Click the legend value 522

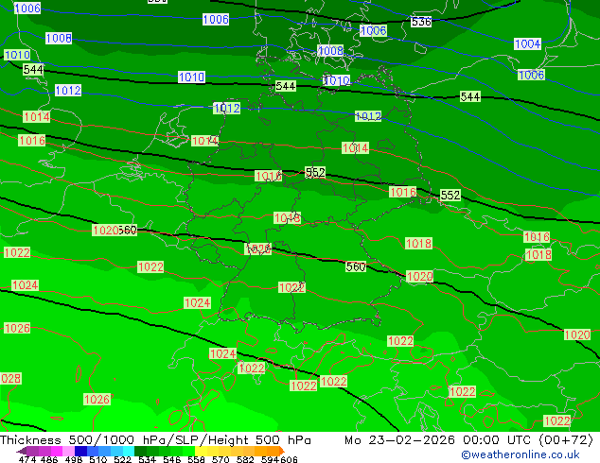coord(122,459)
